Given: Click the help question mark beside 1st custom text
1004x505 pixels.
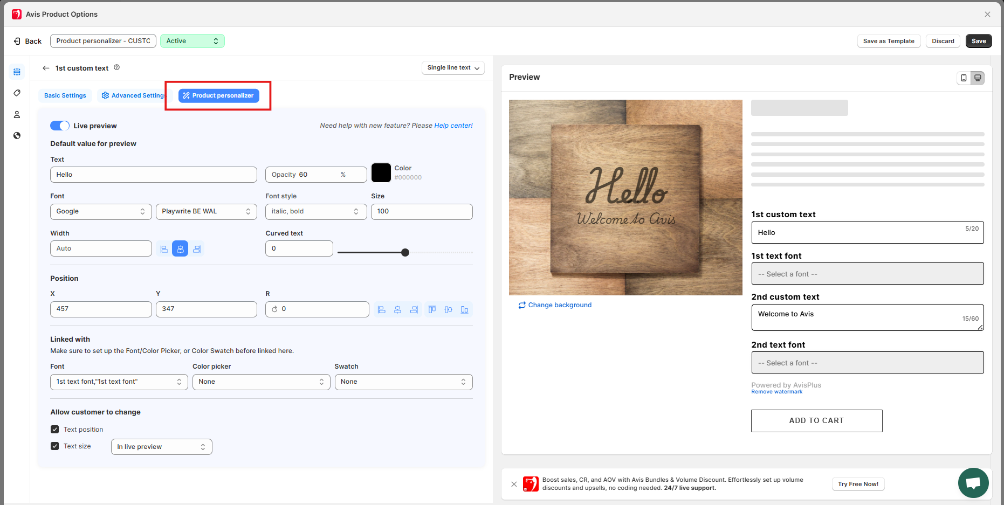Looking at the screenshot, I should click(117, 68).
